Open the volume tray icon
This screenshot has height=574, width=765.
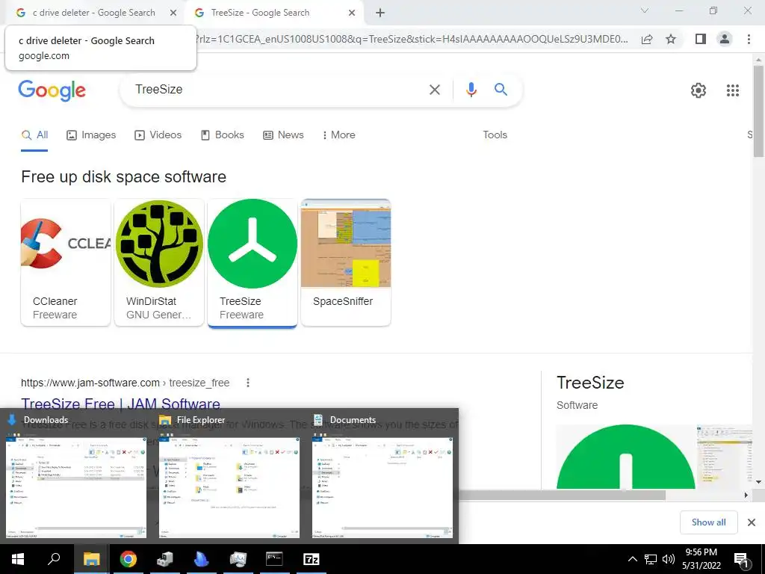point(669,559)
